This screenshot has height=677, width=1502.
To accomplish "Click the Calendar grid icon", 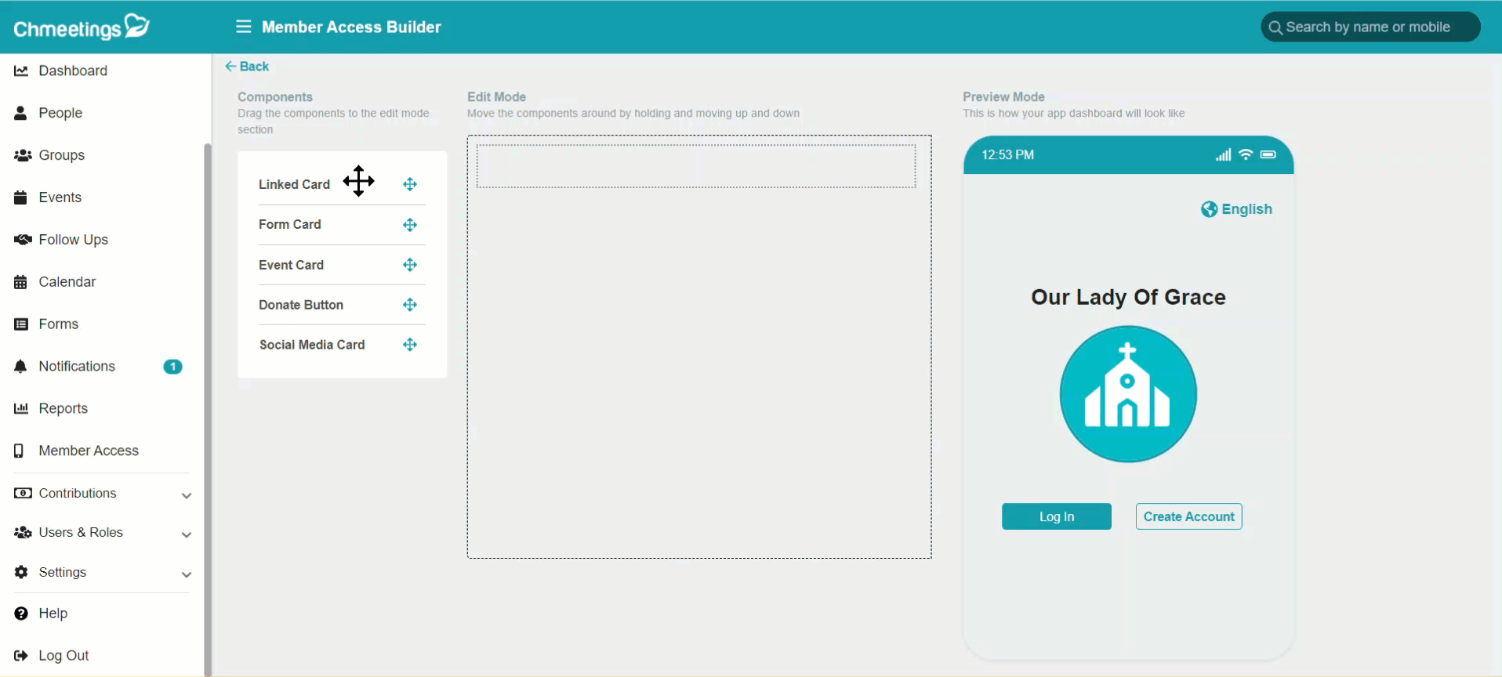I will [x=21, y=282].
